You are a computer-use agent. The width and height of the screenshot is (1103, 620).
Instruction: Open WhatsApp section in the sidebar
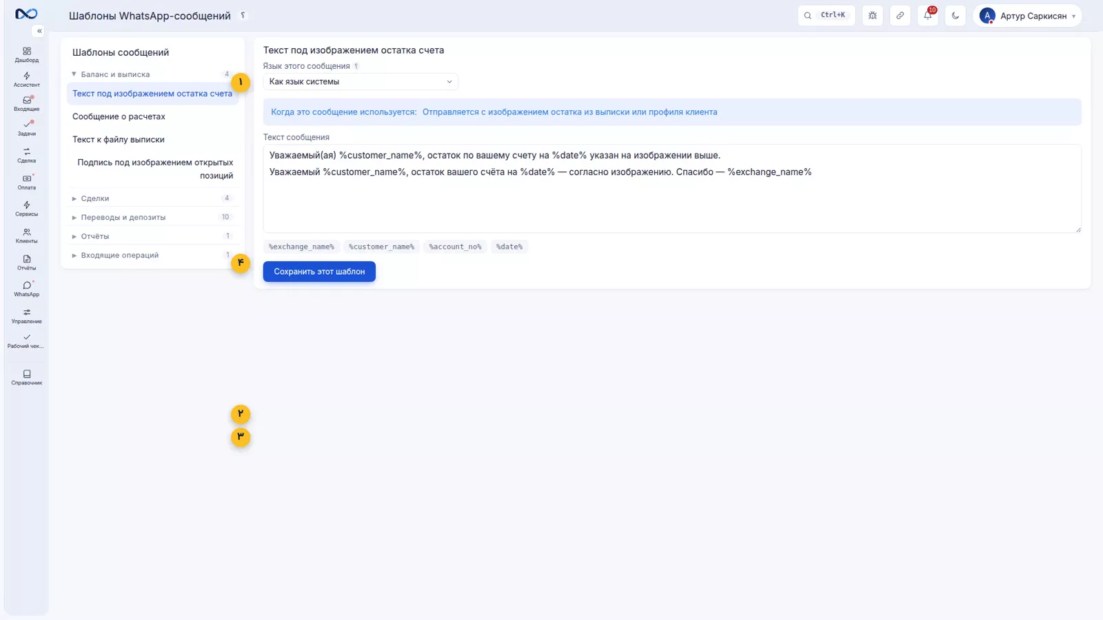[27, 289]
